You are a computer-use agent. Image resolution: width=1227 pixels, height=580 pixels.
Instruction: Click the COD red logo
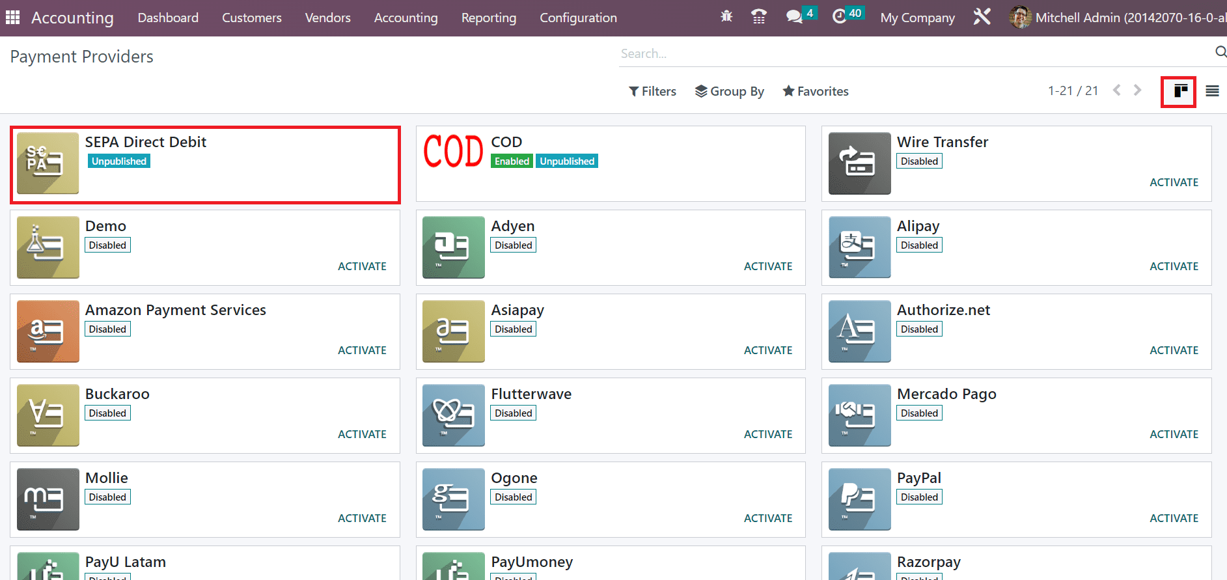click(453, 152)
